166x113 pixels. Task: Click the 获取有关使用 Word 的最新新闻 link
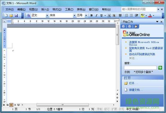point(146,49)
